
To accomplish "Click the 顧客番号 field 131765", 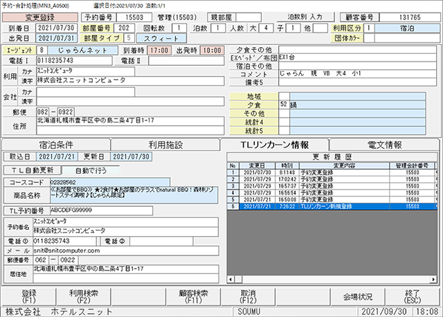I will tap(409, 17).
